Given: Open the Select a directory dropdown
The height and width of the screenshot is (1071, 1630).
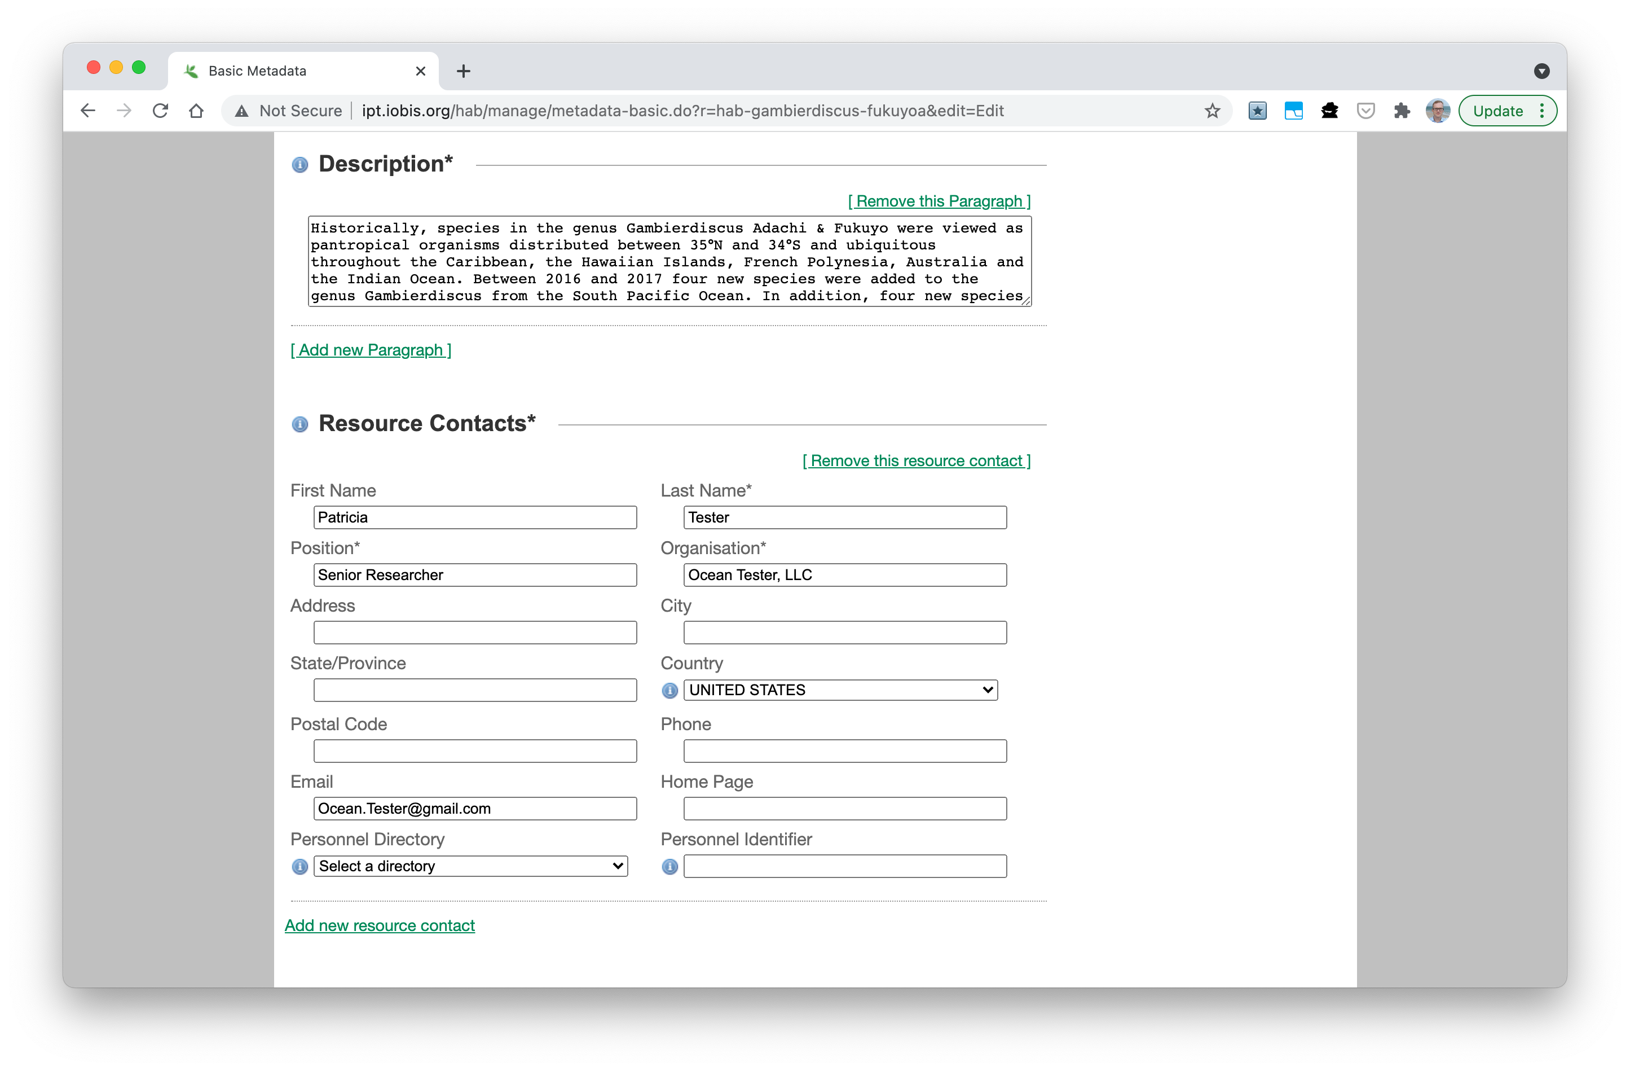Looking at the screenshot, I should tap(470, 866).
